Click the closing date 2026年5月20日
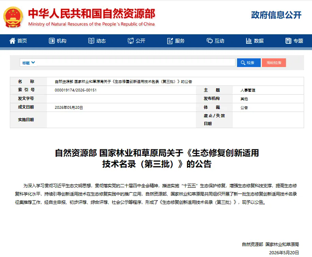 click(x=284, y=253)
